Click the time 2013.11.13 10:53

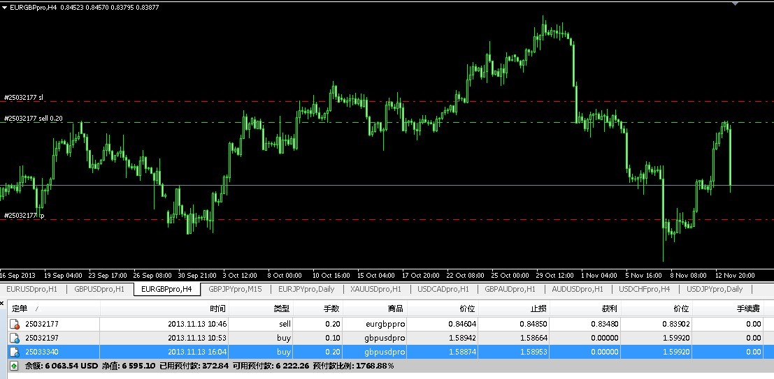click(197, 338)
